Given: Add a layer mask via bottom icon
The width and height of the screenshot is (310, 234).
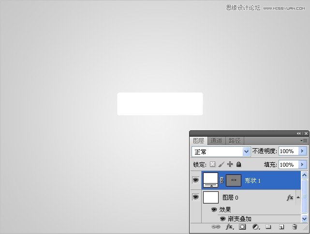Looking at the screenshot, I should (242, 227).
